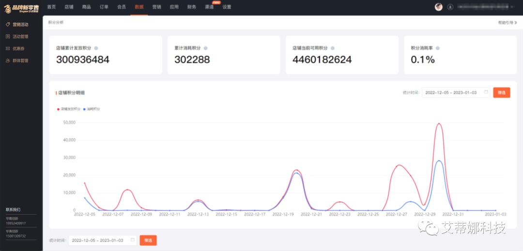523x251 pixels.
Task: Open the bottom 统计时间 date range picker
Action: [x=103, y=240]
